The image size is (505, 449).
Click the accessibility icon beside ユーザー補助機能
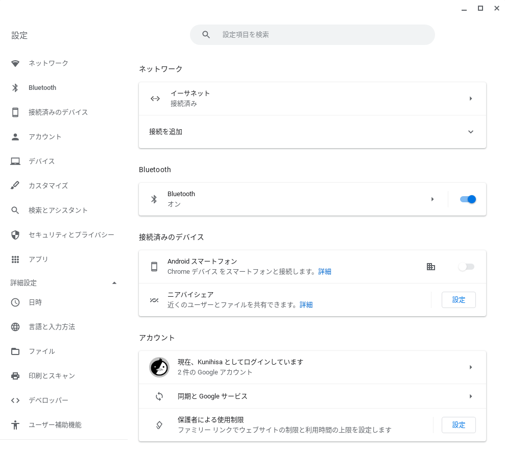[x=15, y=425]
